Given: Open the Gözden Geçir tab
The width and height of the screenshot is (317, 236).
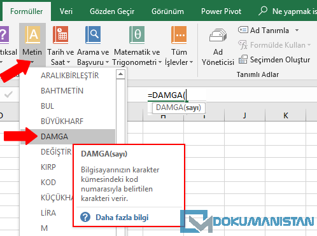Looking at the screenshot, I should (112, 11).
